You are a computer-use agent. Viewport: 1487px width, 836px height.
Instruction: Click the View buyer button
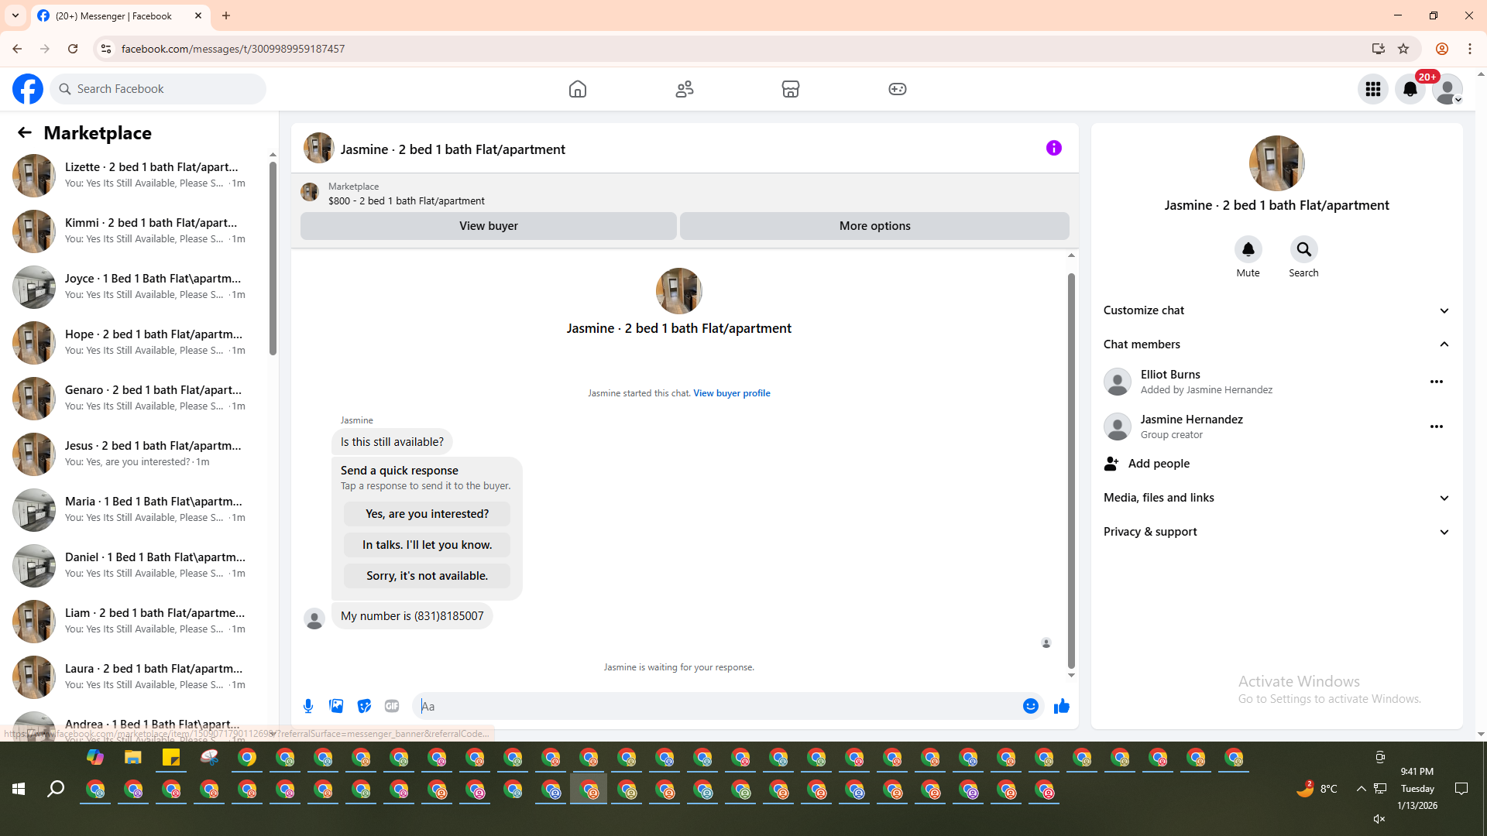488,226
